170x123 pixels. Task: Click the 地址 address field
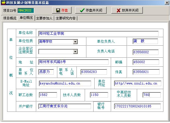pyautogui.click(x=73, y=62)
